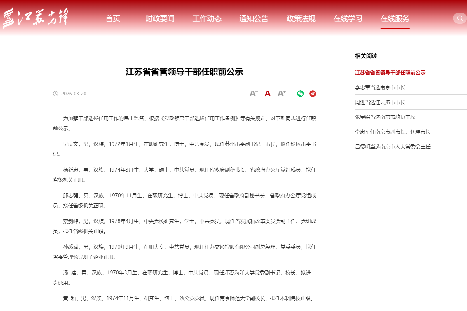Open the search magnifier icon

(460, 18)
